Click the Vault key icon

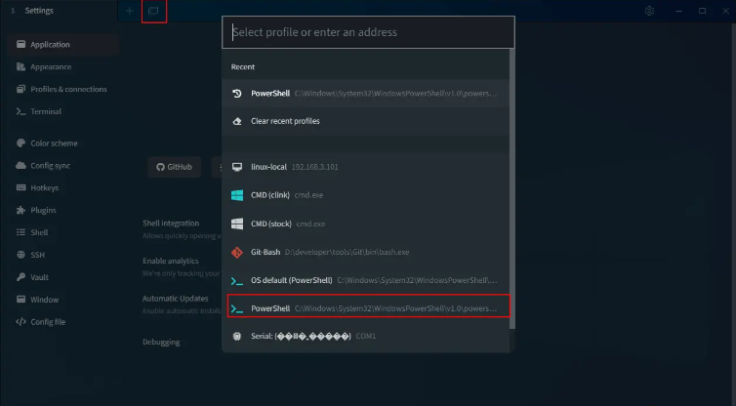click(20, 277)
